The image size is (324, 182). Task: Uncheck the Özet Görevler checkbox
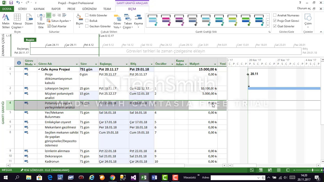[275, 26]
